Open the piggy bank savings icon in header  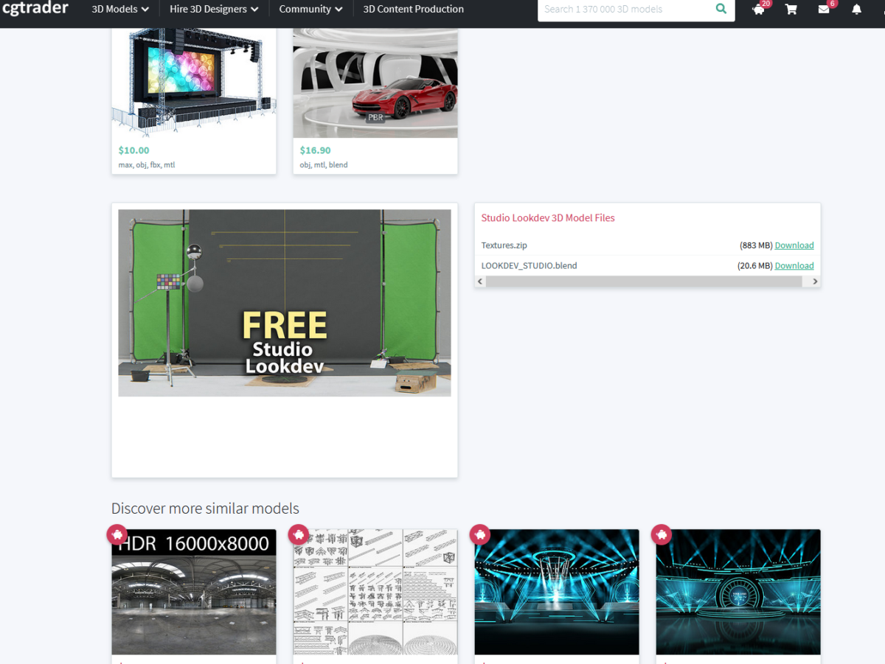758,10
